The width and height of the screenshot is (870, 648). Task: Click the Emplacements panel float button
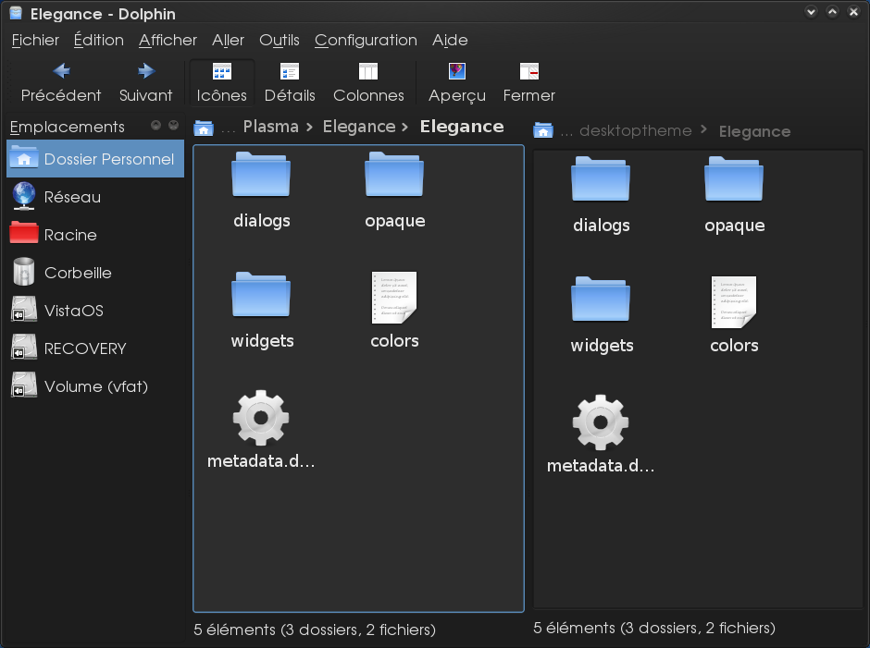point(155,126)
